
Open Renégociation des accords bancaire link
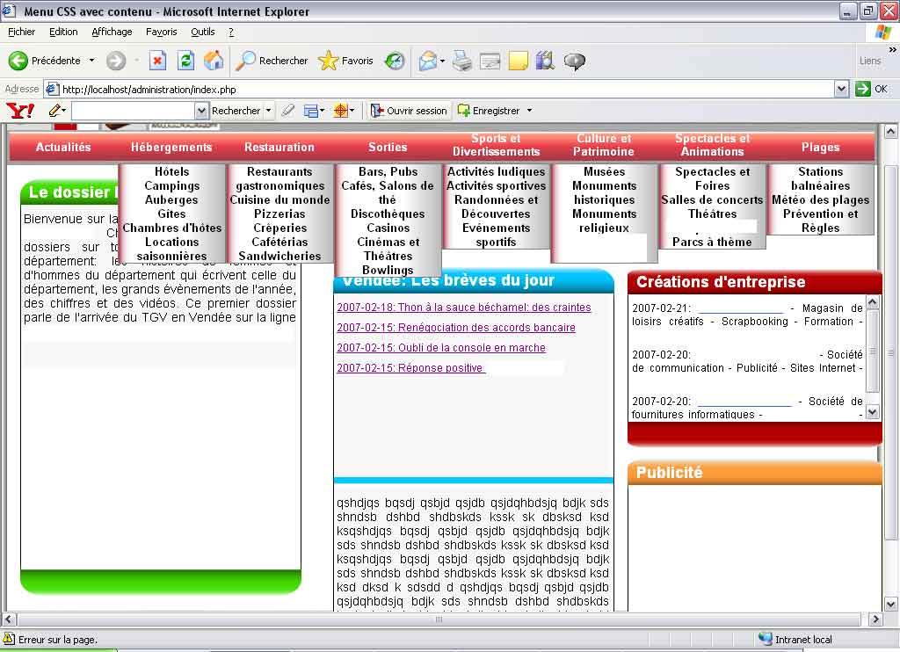click(x=456, y=327)
